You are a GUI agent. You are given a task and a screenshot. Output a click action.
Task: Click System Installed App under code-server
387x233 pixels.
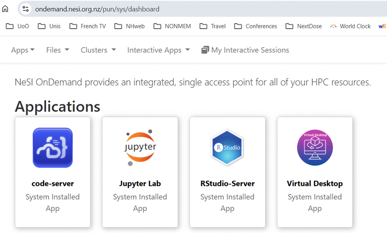tap(53, 203)
